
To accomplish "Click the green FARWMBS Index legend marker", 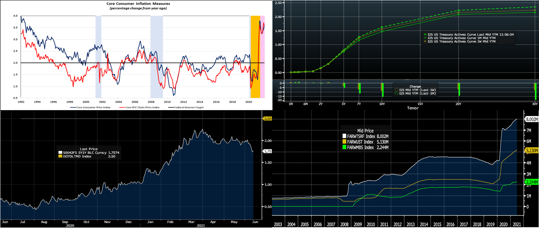I will point(344,147).
